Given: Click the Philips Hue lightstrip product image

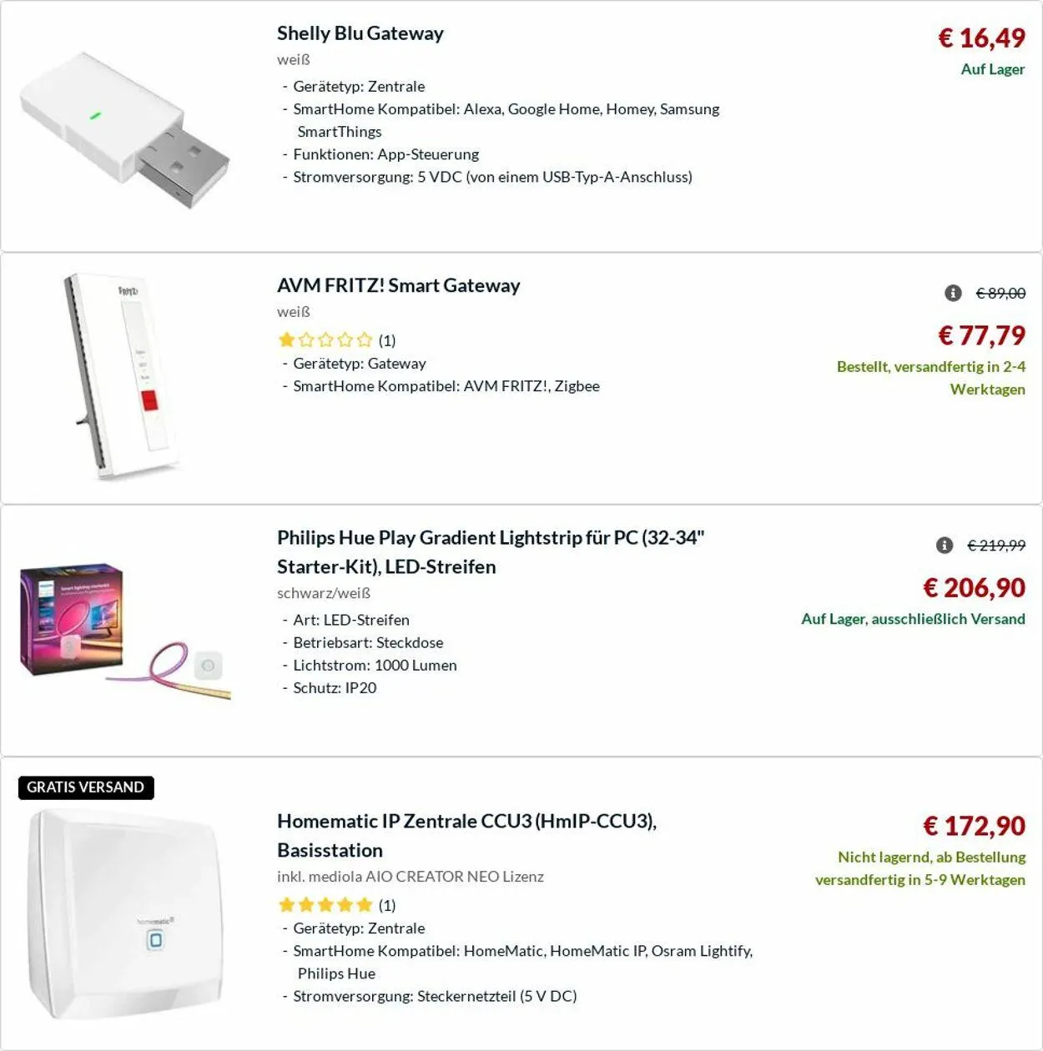Looking at the screenshot, I should click(125, 631).
